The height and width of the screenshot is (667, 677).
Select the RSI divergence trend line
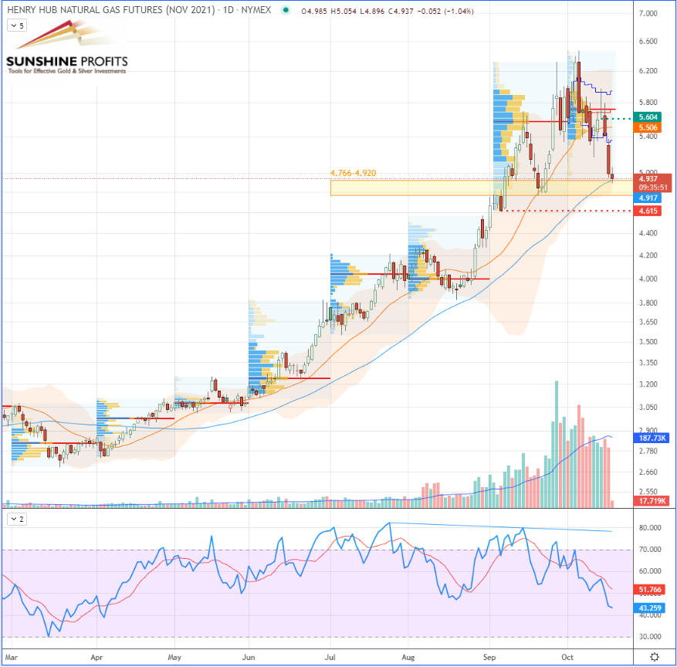501,527
